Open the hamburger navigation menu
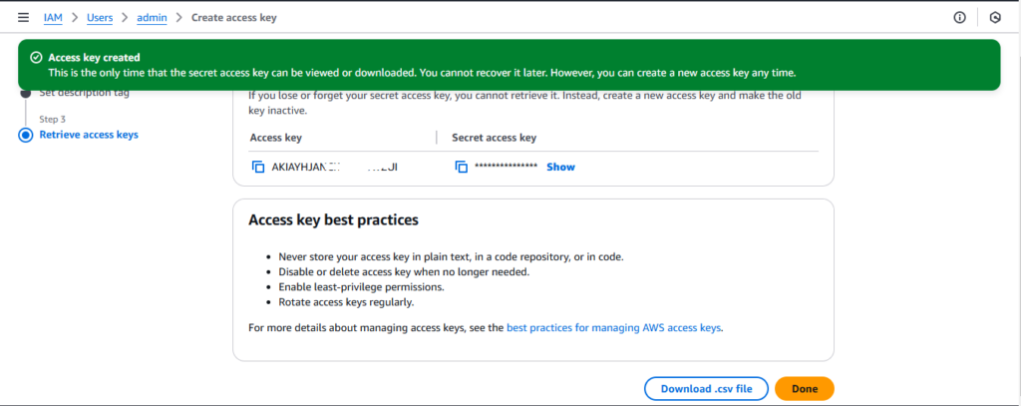The height and width of the screenshot is (406, 1021). [24, 18]
